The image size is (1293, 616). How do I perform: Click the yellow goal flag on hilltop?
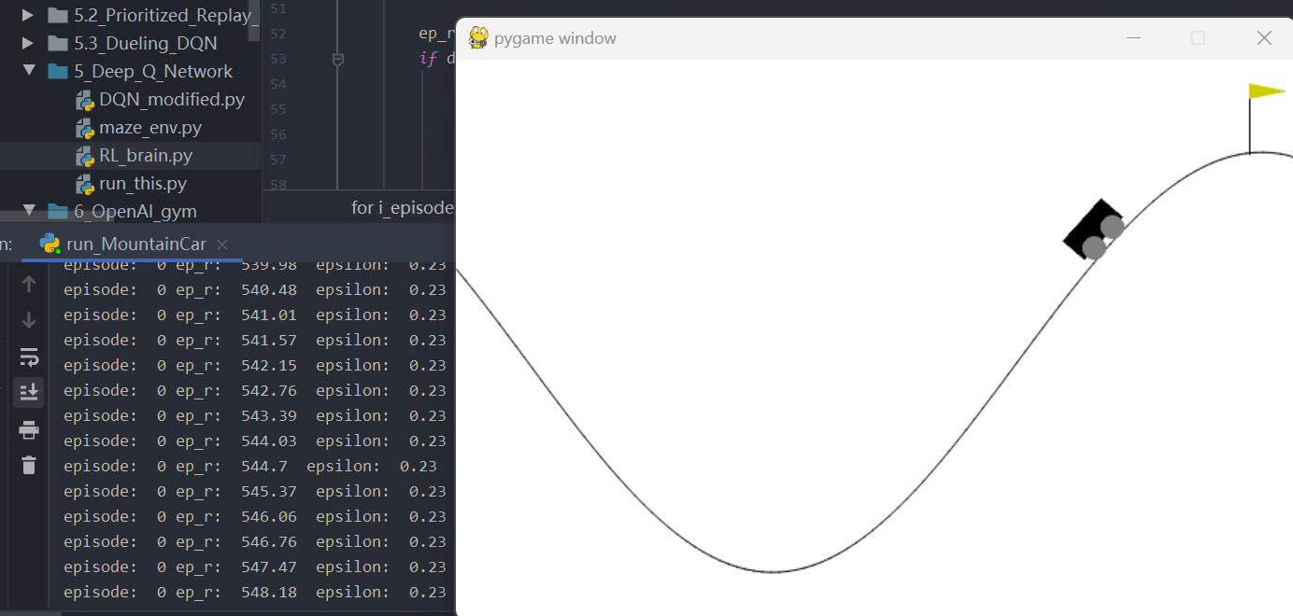[1265, 91]
